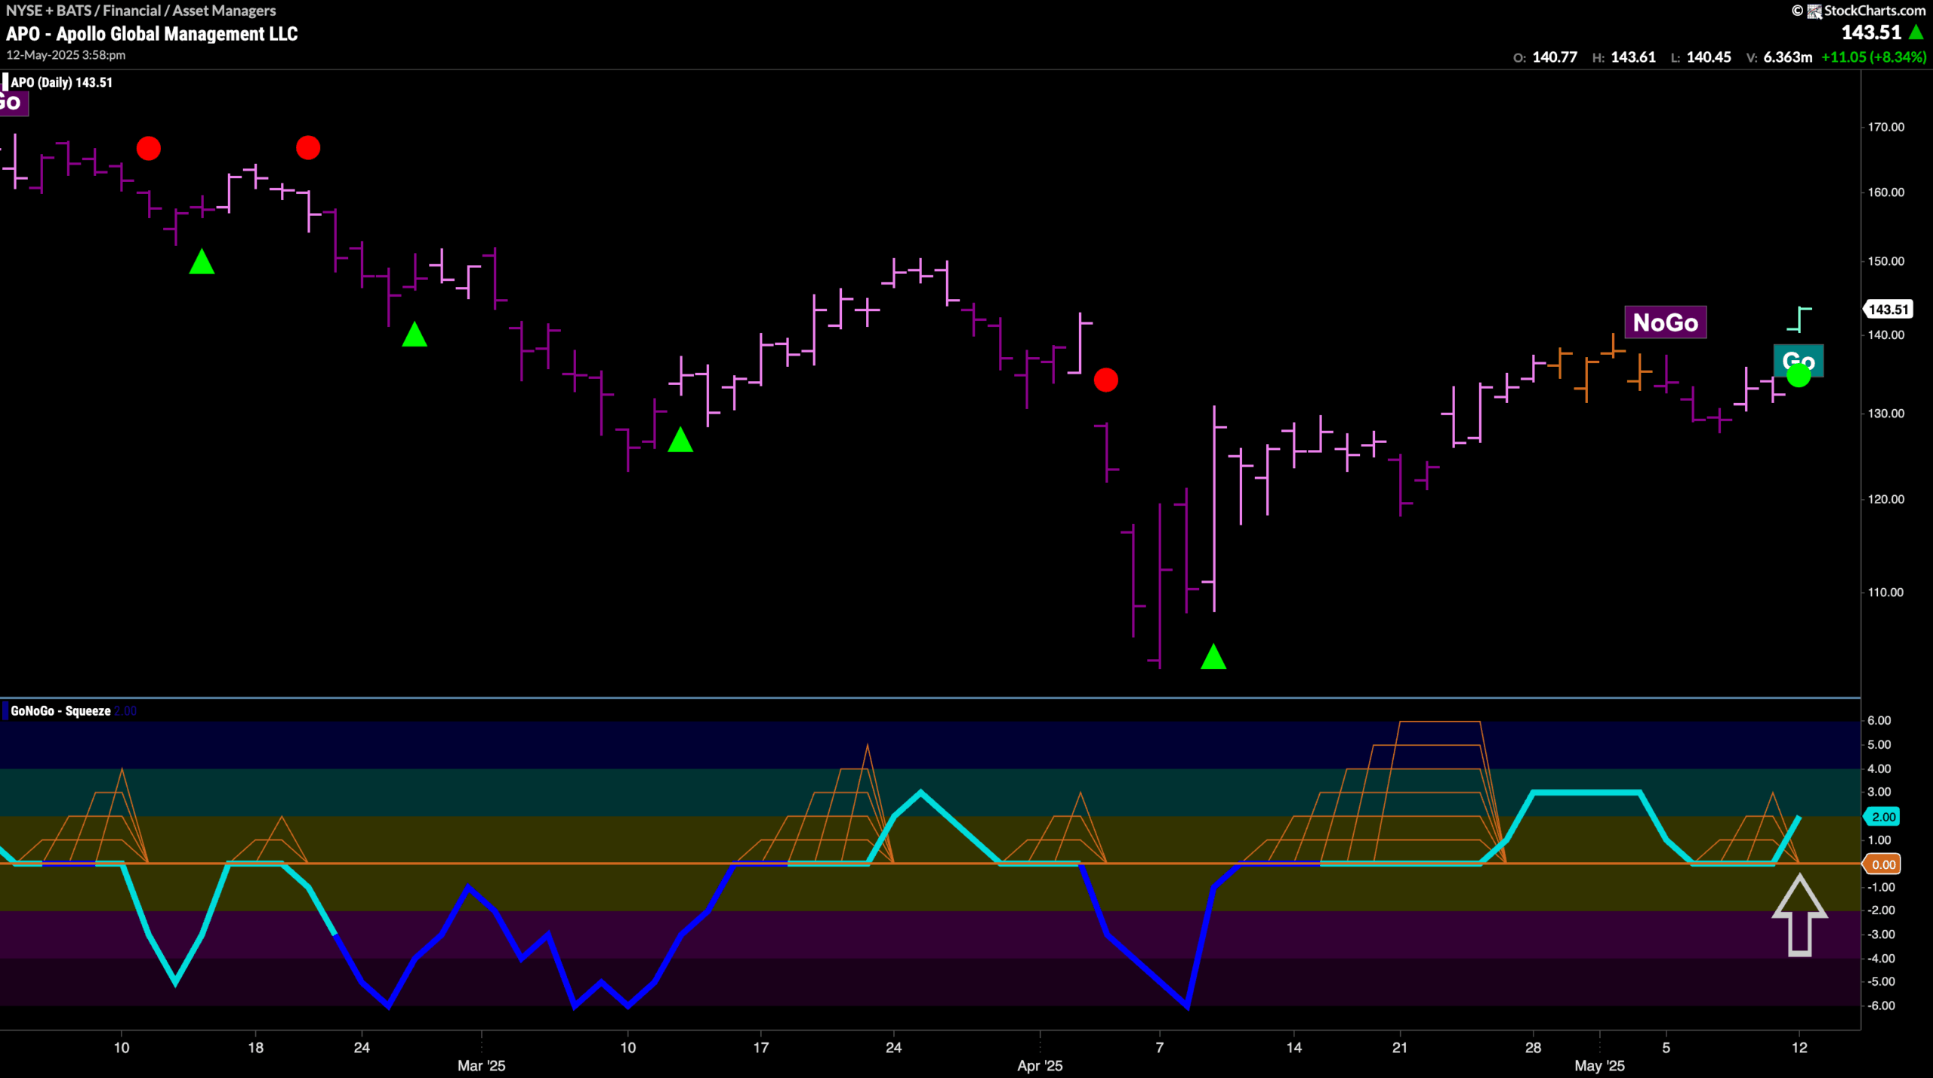The image size is (1933, 1078).
Task: Click the 6.00 oscillator axis label
Action: 1879,721
